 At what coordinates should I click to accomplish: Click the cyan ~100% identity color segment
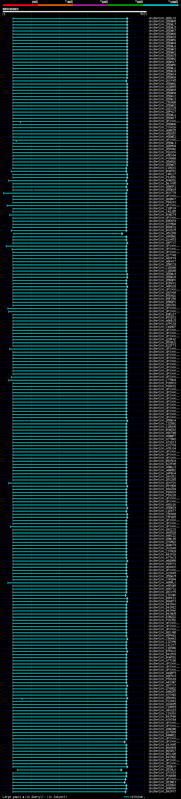click(161, 5)
